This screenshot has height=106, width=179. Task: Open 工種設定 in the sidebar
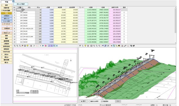click(6, 44)
